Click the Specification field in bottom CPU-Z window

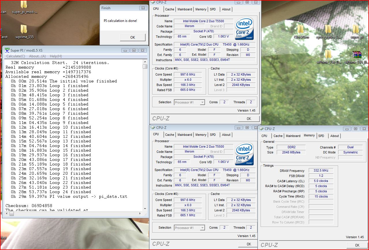click(x=214, y=170)
